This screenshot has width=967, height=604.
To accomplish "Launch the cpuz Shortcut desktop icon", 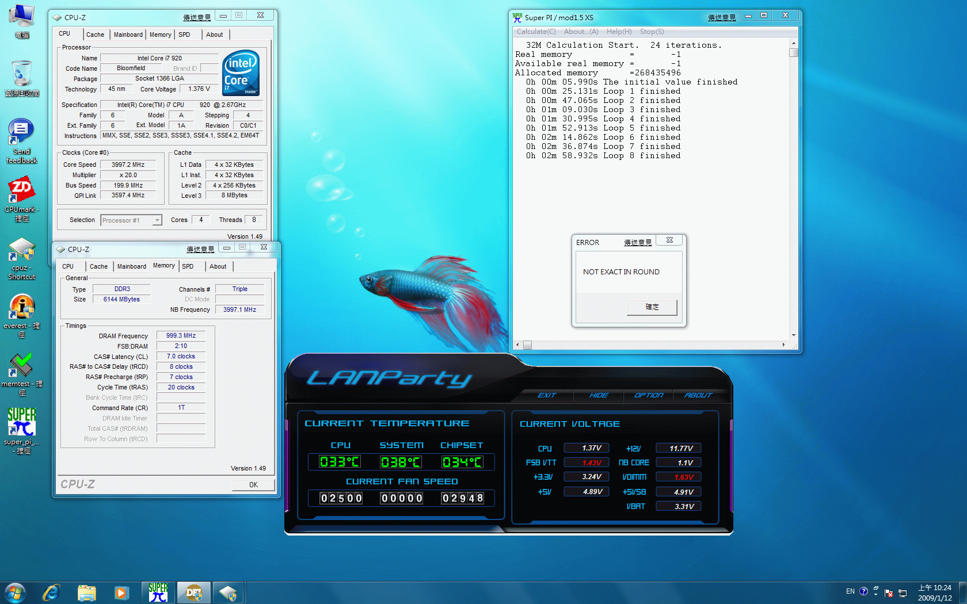I will 22,258.
